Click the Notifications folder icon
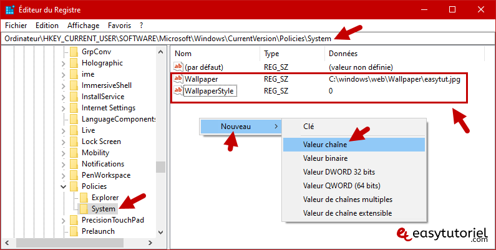Image resolution: width=496 pixels, height=250 pixels. tap(74, 164)
